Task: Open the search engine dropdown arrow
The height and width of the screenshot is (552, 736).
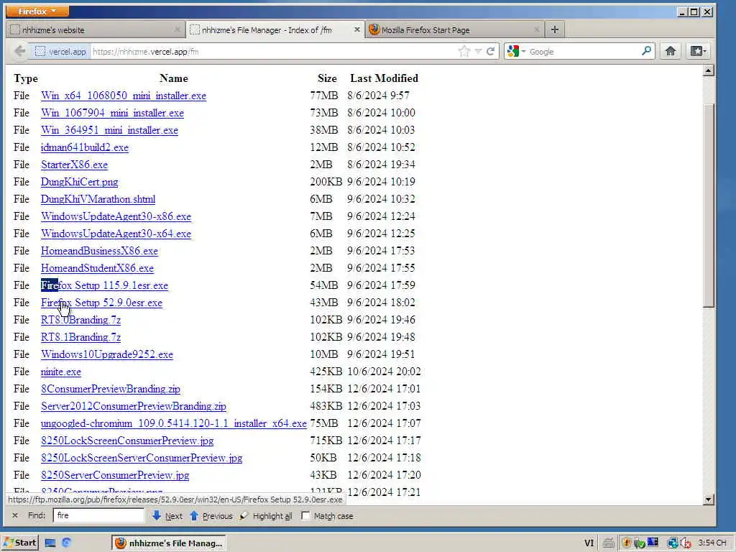Action: point(523,51)
